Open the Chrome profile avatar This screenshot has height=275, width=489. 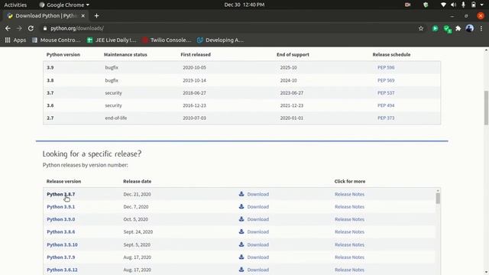[x=469, y=28]
